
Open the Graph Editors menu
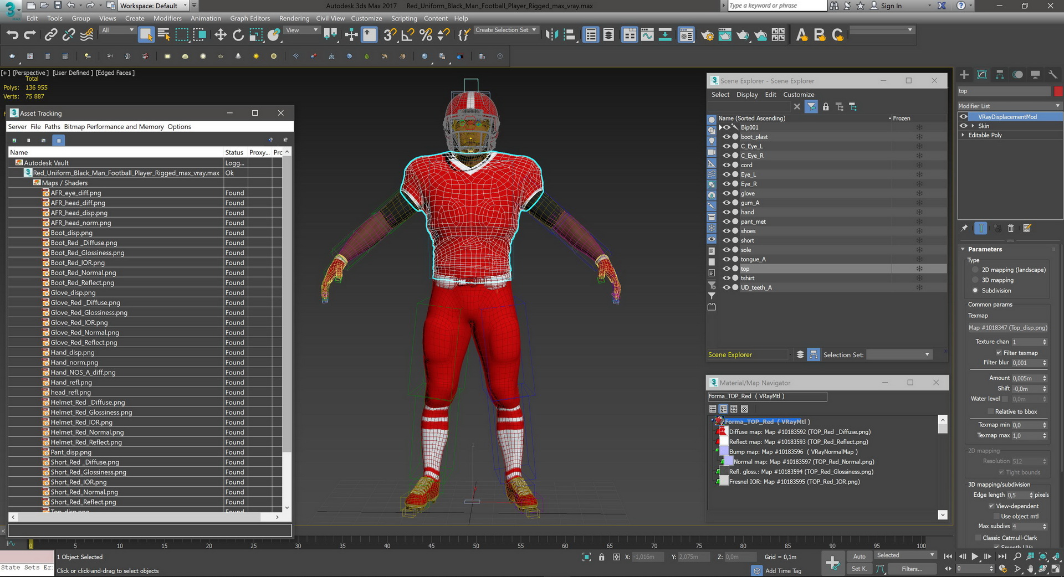coord(250,18)
